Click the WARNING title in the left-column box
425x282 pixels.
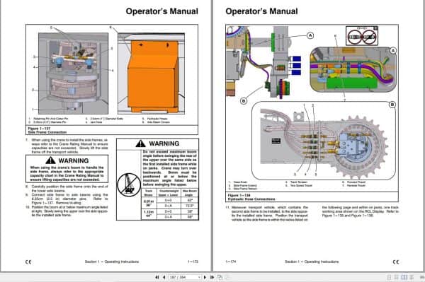point(74,160)
